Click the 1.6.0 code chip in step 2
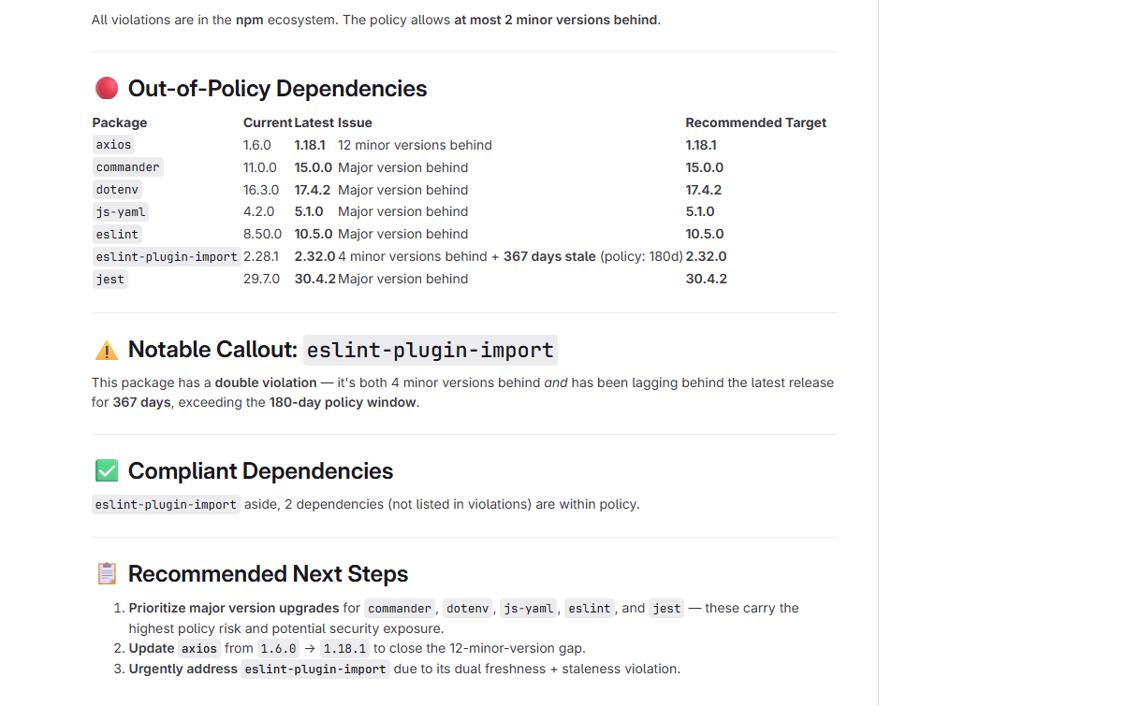The image size is (1125, 706). tap(278, 649)
